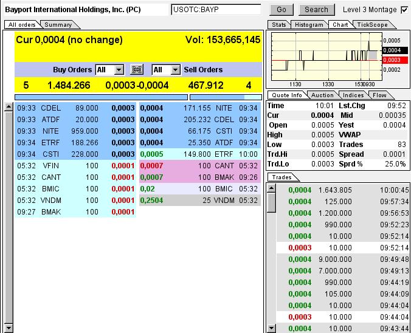Screen dimensions: 411x333
Task: Open the Histogram tab
Action: [x=309, y=25]
